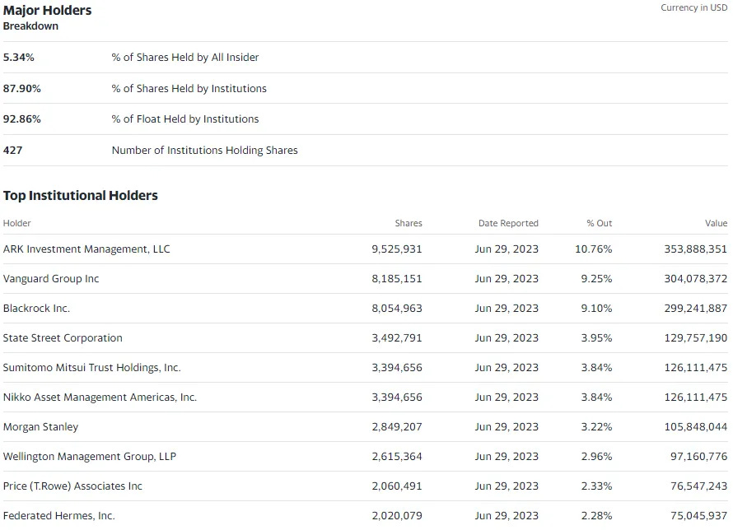
Task: Select 'Federated Hermes, Inc.' holder name
Action: pos(59,516)
